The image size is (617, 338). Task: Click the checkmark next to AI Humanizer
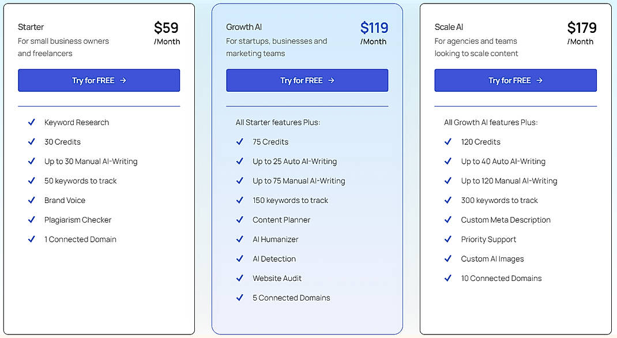point(240,239)
